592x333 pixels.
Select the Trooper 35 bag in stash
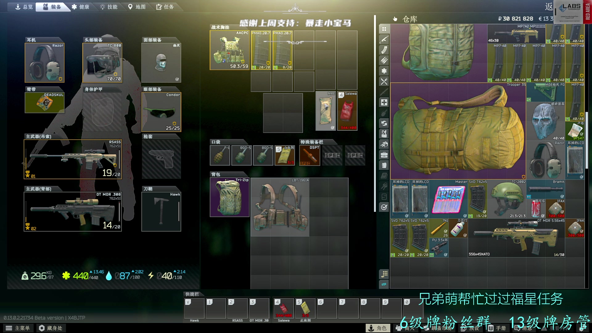click(458, 131)
